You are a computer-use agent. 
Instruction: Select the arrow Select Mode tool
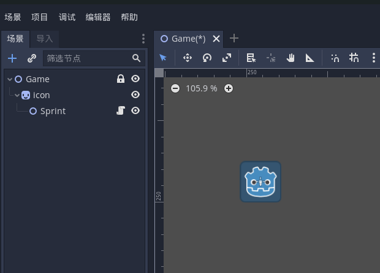point(163,58)
